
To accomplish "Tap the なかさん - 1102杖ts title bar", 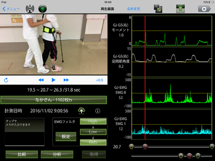I will tap(54, 100).
